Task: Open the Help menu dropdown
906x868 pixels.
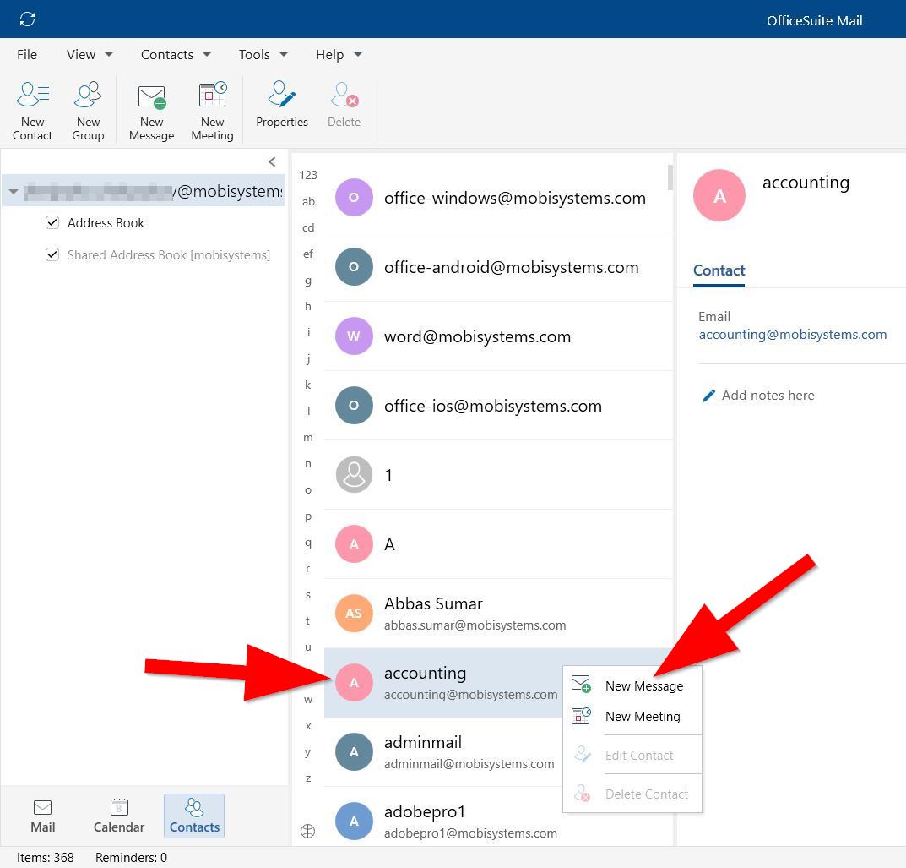Action: pos(339,54)
